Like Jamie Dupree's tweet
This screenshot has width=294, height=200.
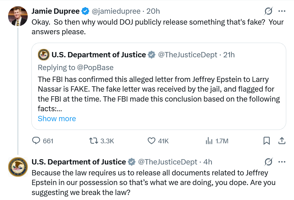pos(152,141)
